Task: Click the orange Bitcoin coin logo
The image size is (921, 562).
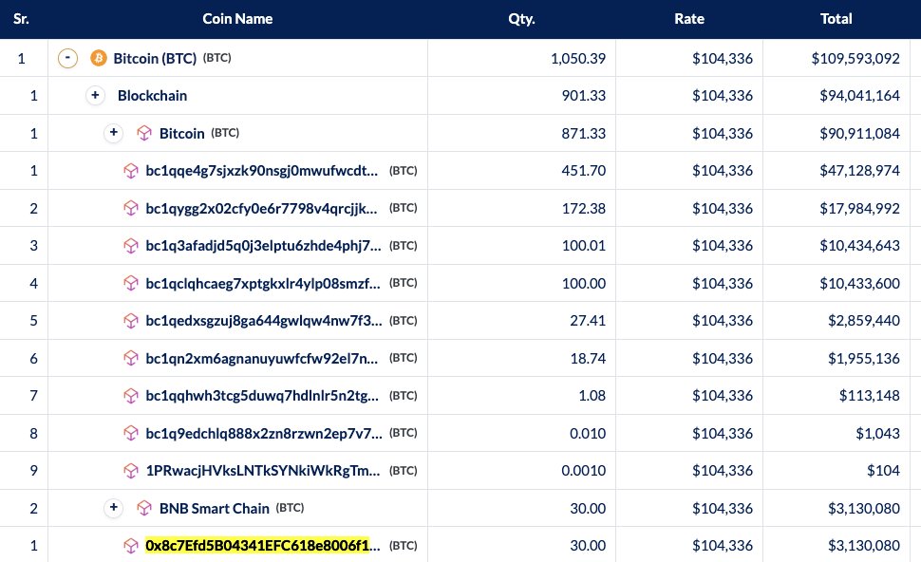Action: point(98,58)
